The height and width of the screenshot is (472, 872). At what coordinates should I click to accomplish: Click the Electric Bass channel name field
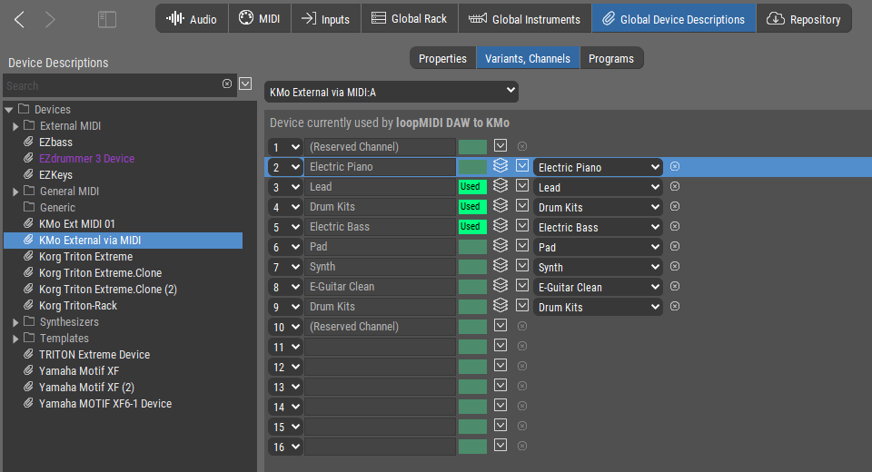pyautogui.click(x=380, y=226)
